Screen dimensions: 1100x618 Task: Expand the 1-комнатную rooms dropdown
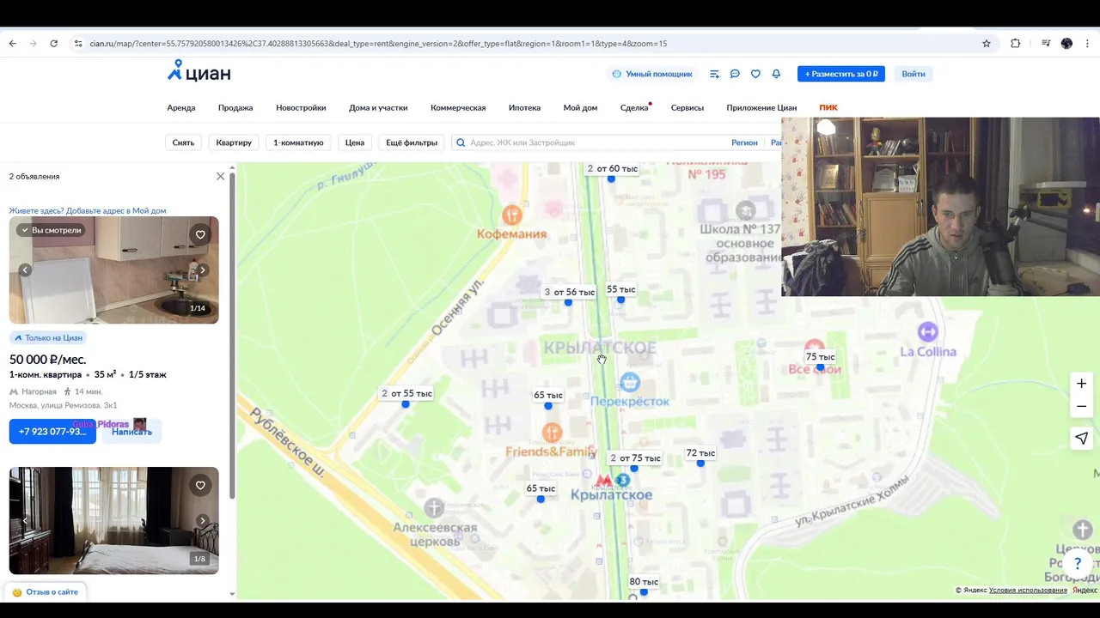click(298, 142)
